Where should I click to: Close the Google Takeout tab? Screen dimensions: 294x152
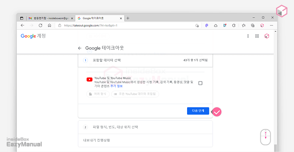pyautogui.click(x=121, y=18)
